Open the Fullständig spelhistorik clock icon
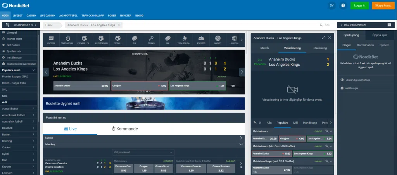The height and width of the screenshot is (175, 397). (x=342, y=80)
